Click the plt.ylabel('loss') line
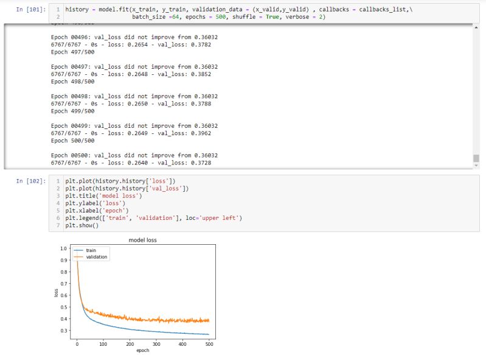This screenshot has width=486, height=355. [95, 203]
